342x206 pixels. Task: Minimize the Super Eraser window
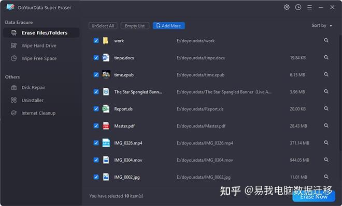(x=321, y=7)
